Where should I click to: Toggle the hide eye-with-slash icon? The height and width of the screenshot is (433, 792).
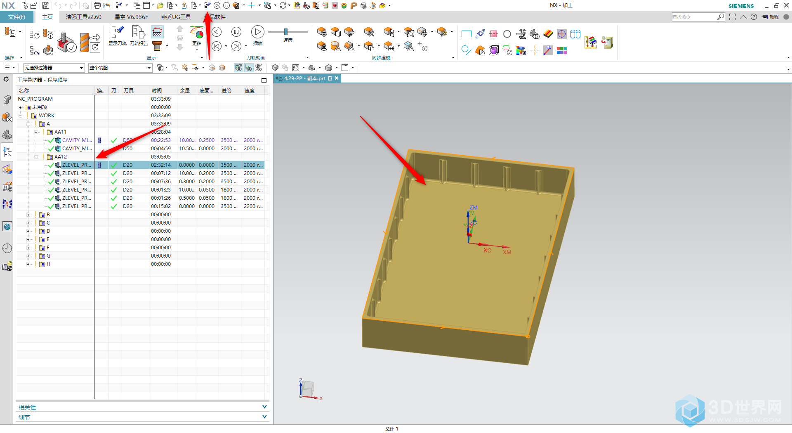pyautogui.click(x=259, y=68)
